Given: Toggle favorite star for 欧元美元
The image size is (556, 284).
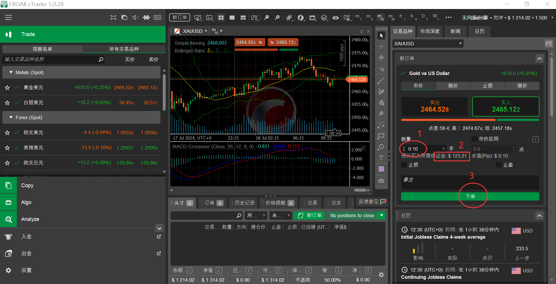Looking at the screenshot, I should (x=8, y=133).
